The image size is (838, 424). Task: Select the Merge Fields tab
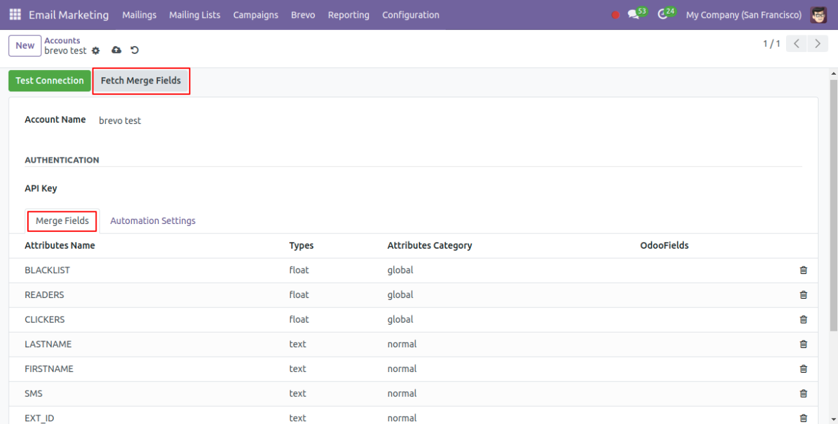62,221
